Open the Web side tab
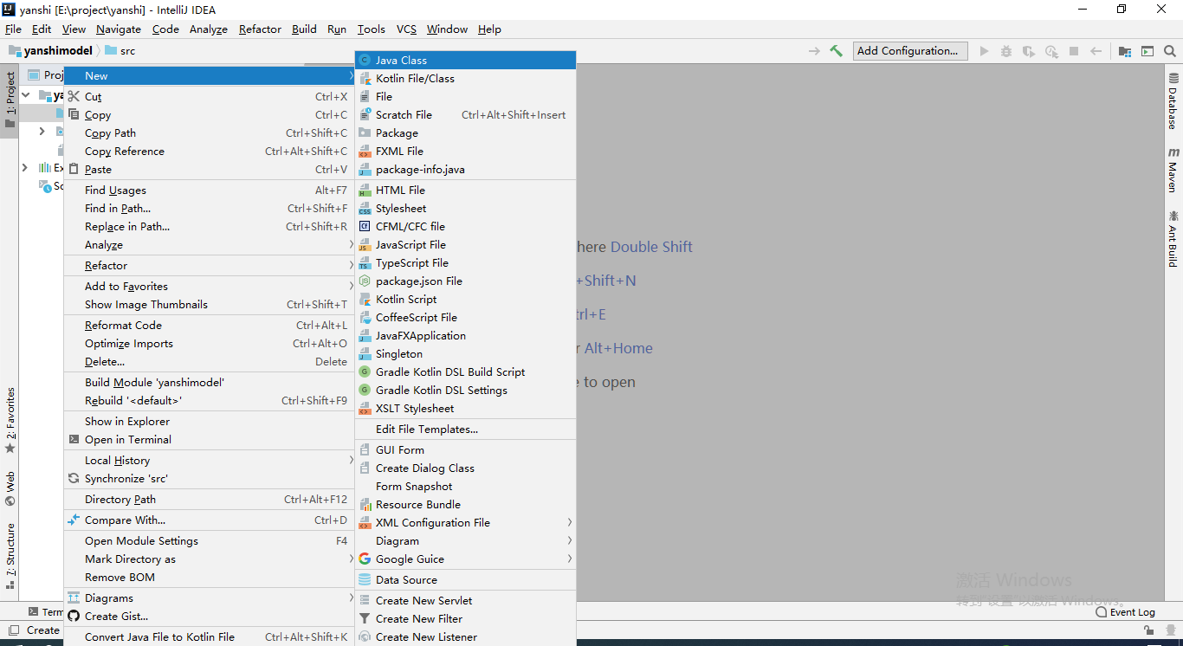The width and height of the screenshot is (1183, 646). point(10,488)
